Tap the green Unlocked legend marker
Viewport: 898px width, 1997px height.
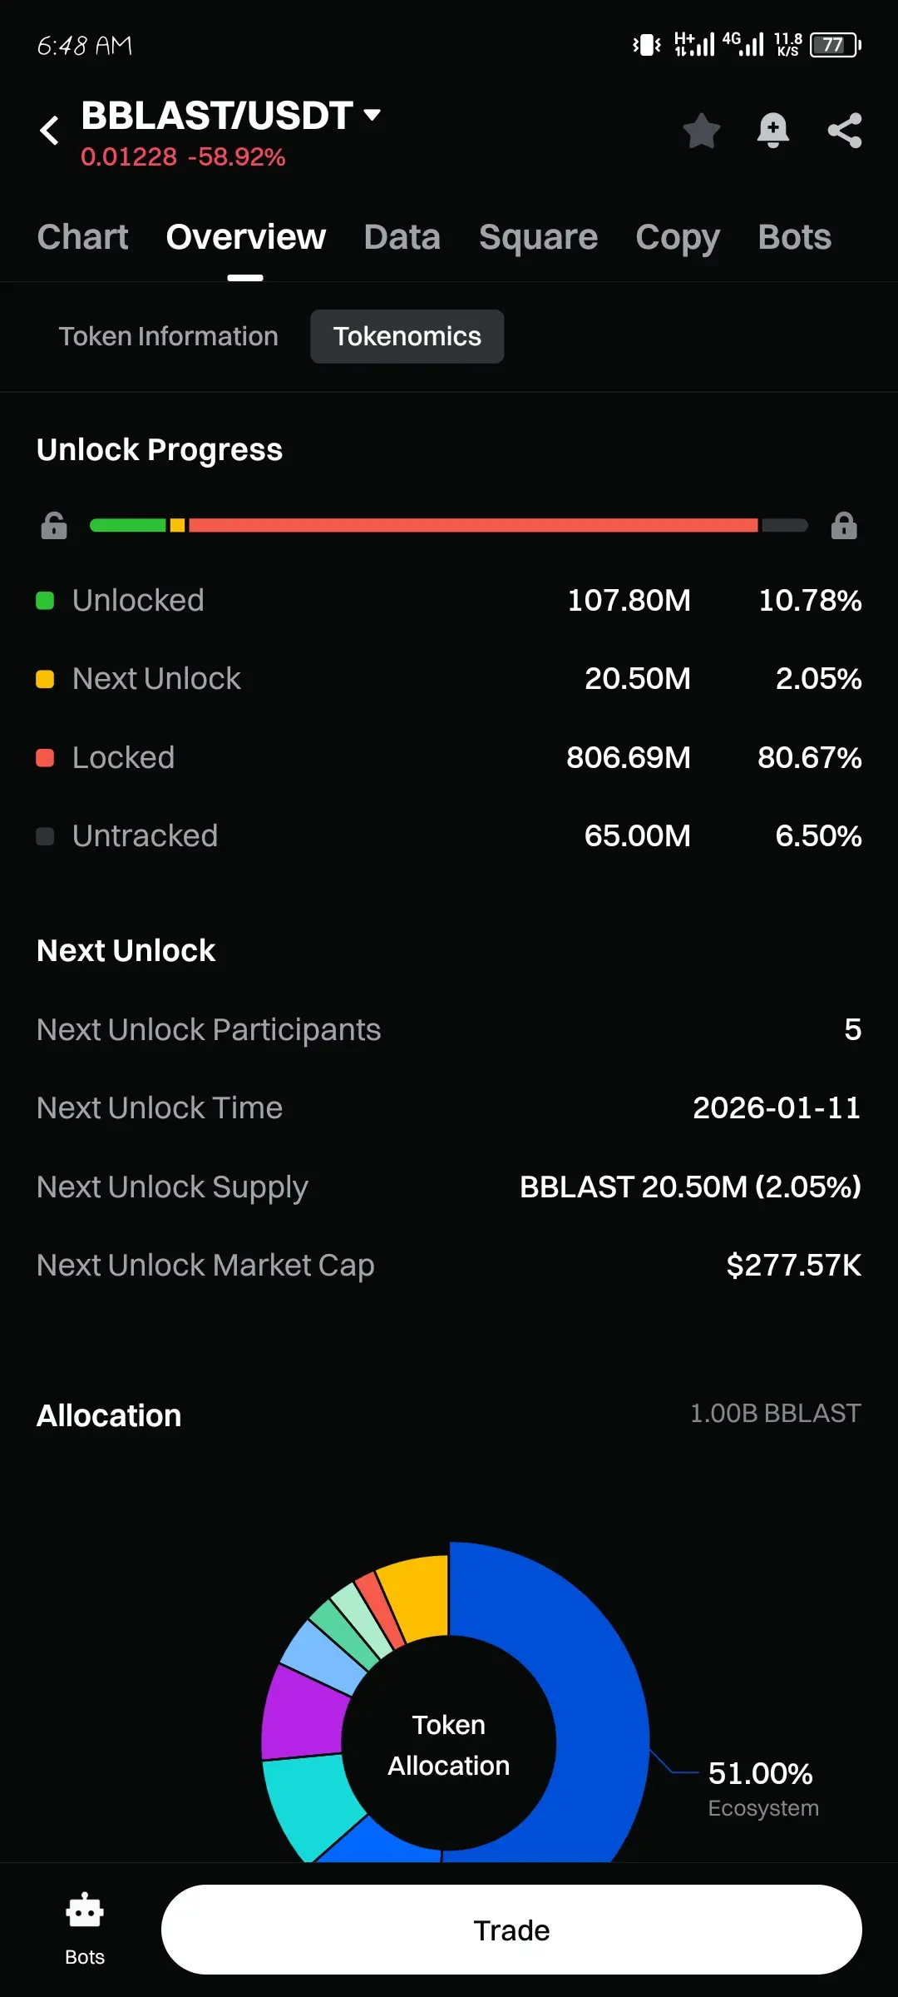click(x=45, y=601)
